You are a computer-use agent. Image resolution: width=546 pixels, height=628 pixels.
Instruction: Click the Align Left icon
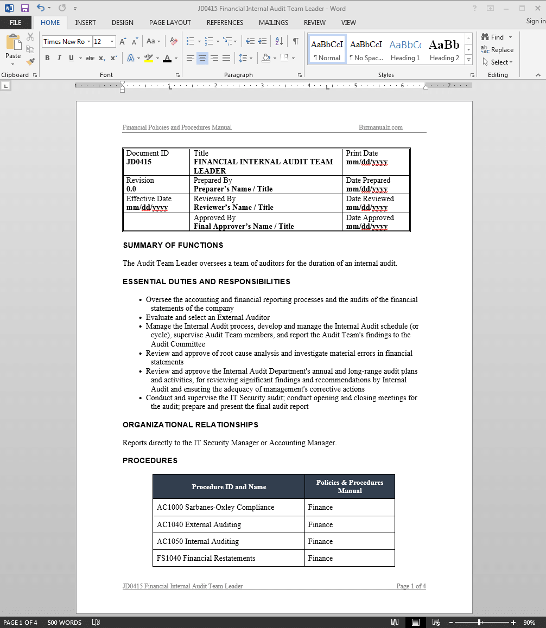pos(191,58)
